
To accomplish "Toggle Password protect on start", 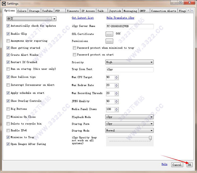I will pyautogui.click(x=75, y=55).
